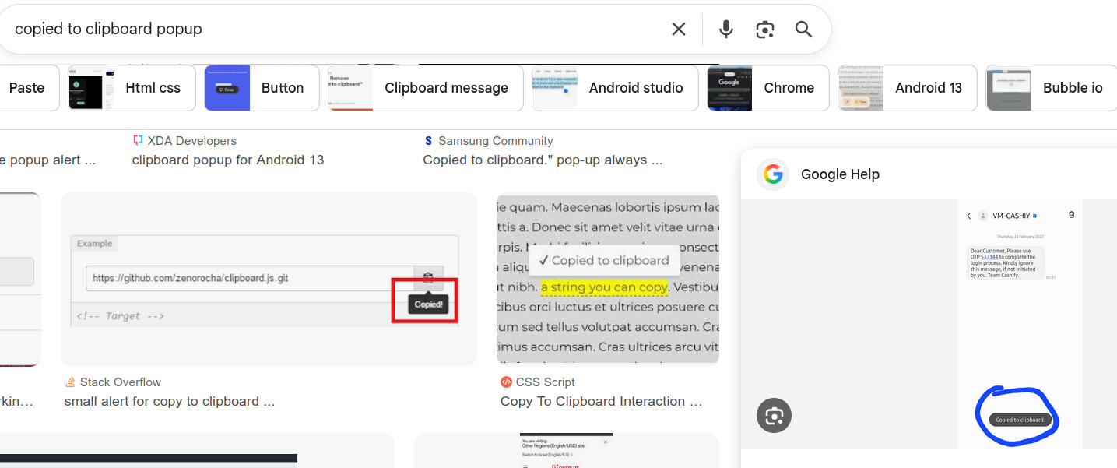1117x468 pixels.
Task: Select the Bubble io filter chip
Action: pos(1051,88)
